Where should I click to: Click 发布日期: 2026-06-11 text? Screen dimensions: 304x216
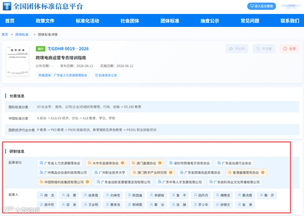coord(77,66)
